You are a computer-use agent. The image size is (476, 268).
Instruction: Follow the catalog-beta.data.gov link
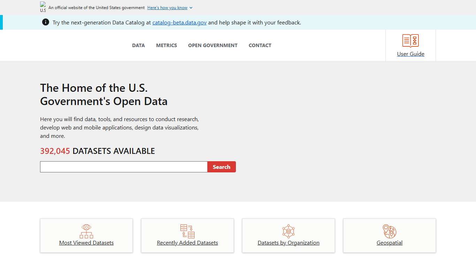(x=179, y=22)
